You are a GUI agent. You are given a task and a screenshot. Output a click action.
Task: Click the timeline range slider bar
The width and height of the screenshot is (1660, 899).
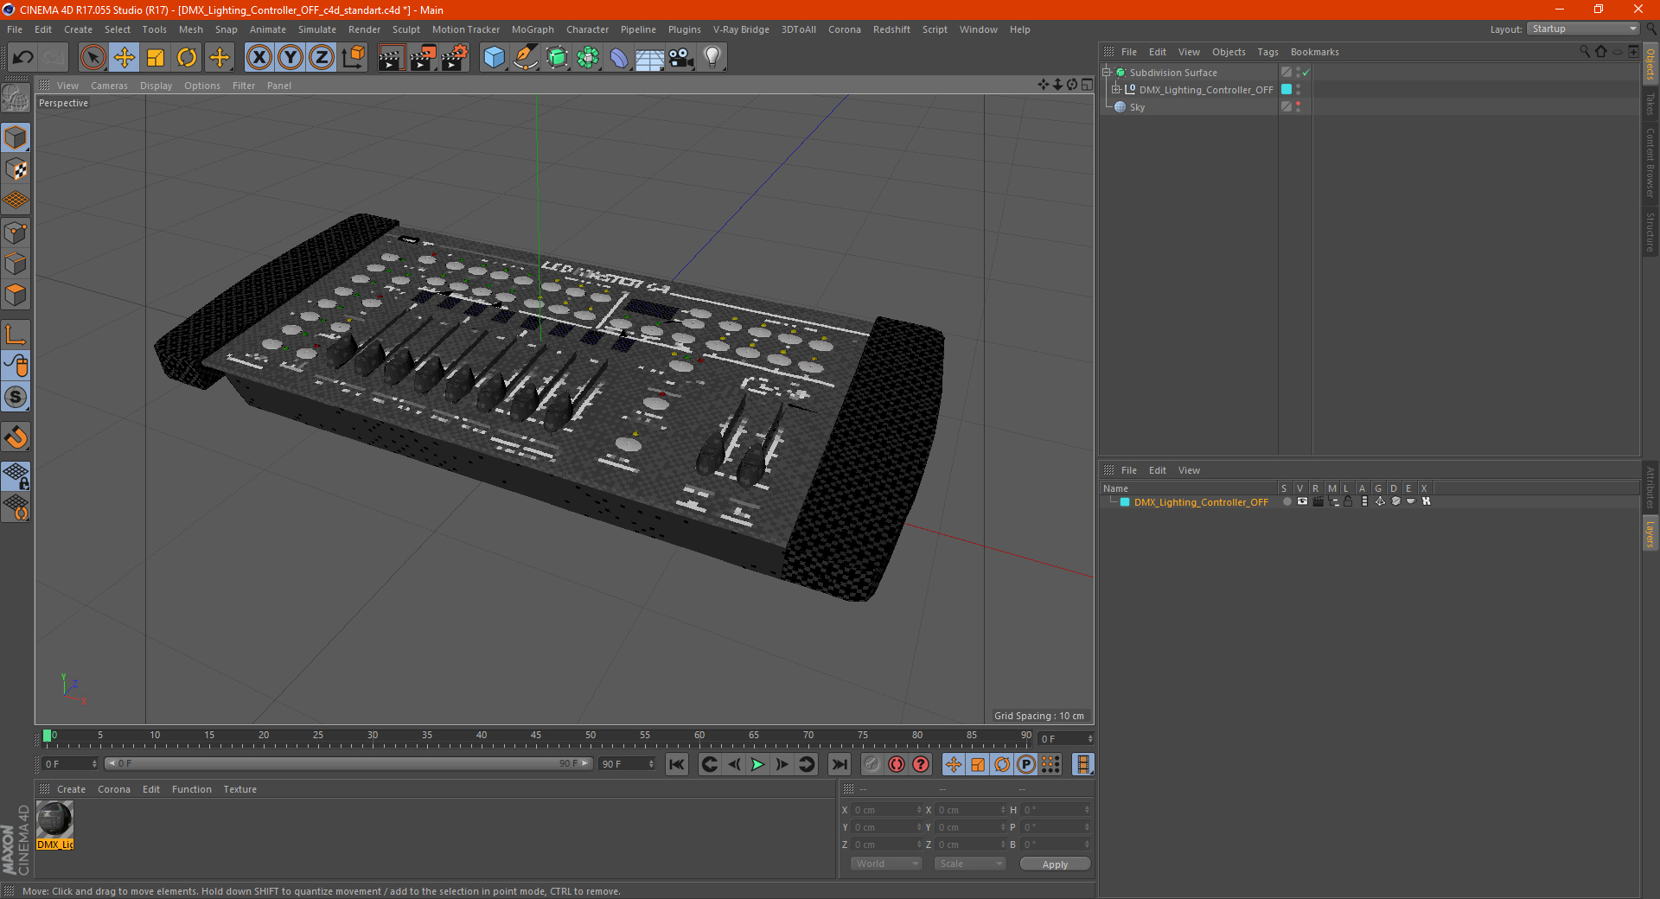348,763
